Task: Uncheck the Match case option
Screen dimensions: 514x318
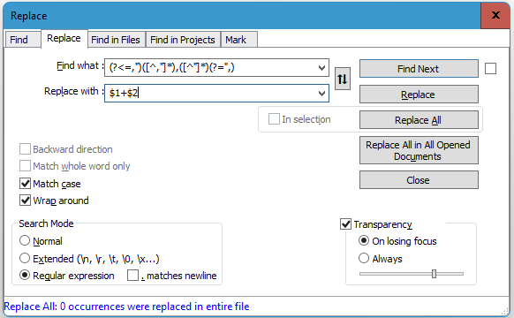Action: pyautogui.click(x=49, y=184)
